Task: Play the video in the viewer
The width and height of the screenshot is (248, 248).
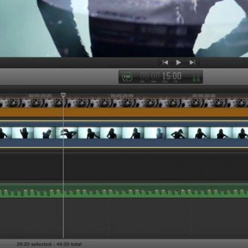Action: [x=178, y=63]
